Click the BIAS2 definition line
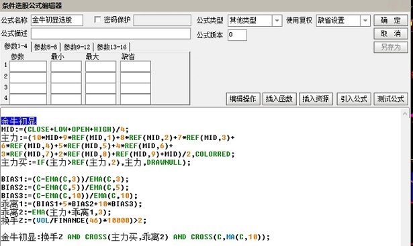This screenshot has height=246, width=413. (64, 188)
